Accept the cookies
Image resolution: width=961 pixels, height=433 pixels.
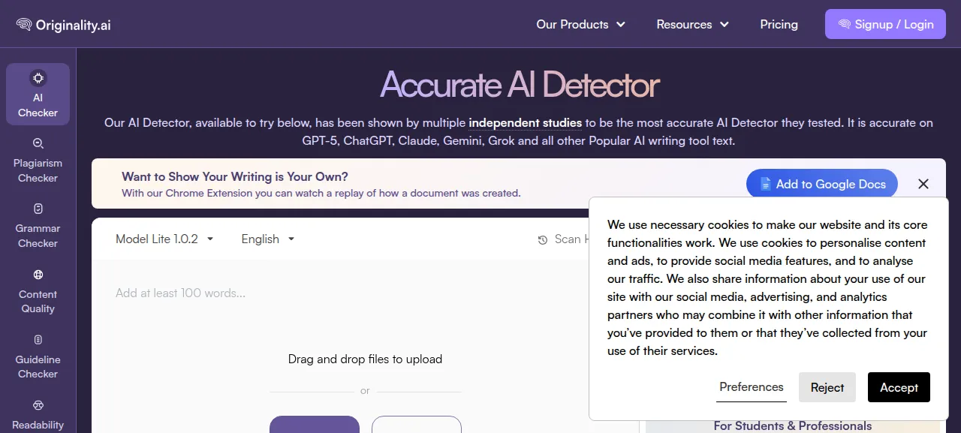[899, 387]
